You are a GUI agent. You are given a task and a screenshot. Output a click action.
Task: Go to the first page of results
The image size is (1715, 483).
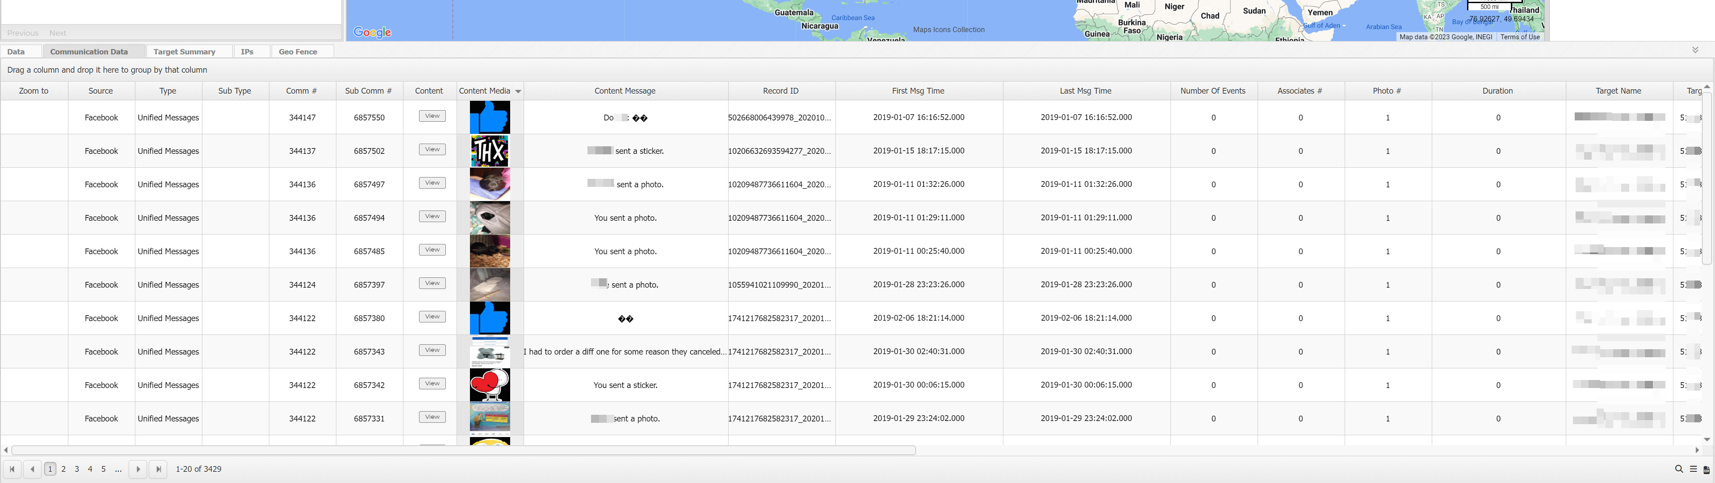(12, 469)
